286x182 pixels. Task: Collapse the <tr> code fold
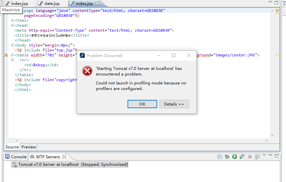point(12,60)
